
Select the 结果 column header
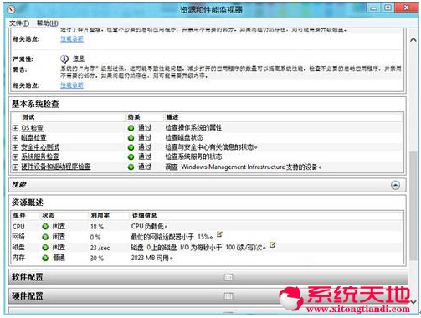tap(134, 117)
